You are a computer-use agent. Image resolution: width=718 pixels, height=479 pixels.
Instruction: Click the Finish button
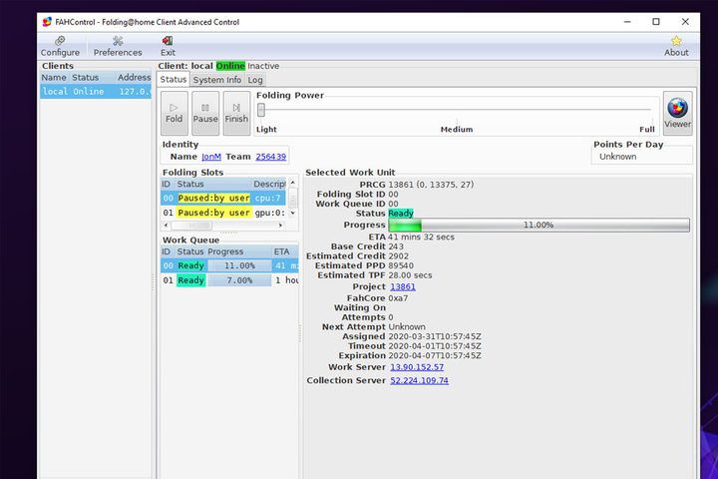(236, 113)
